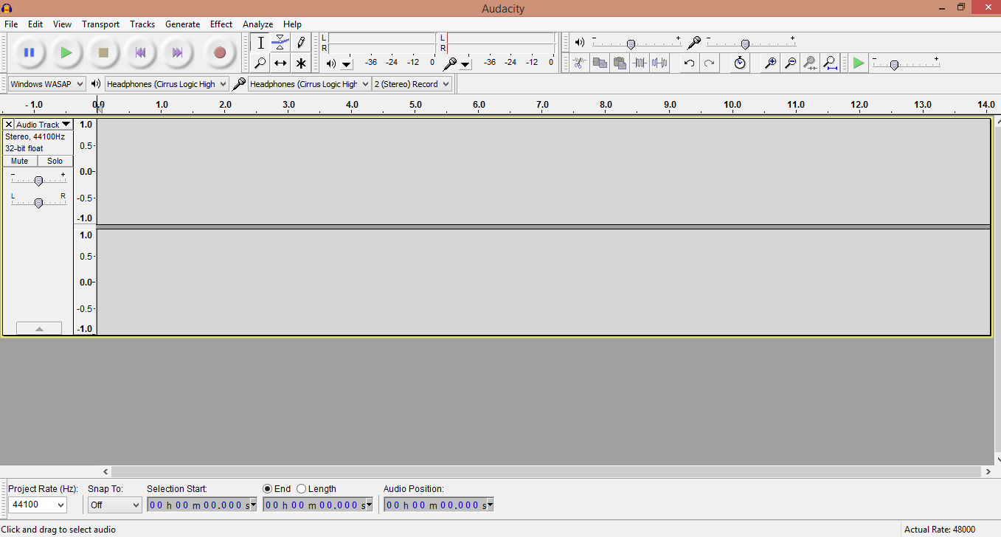This screenshot has height=537, width=1001.
Task: Select the Selection (I-beam) tool
Action: [x=260, y=43]
